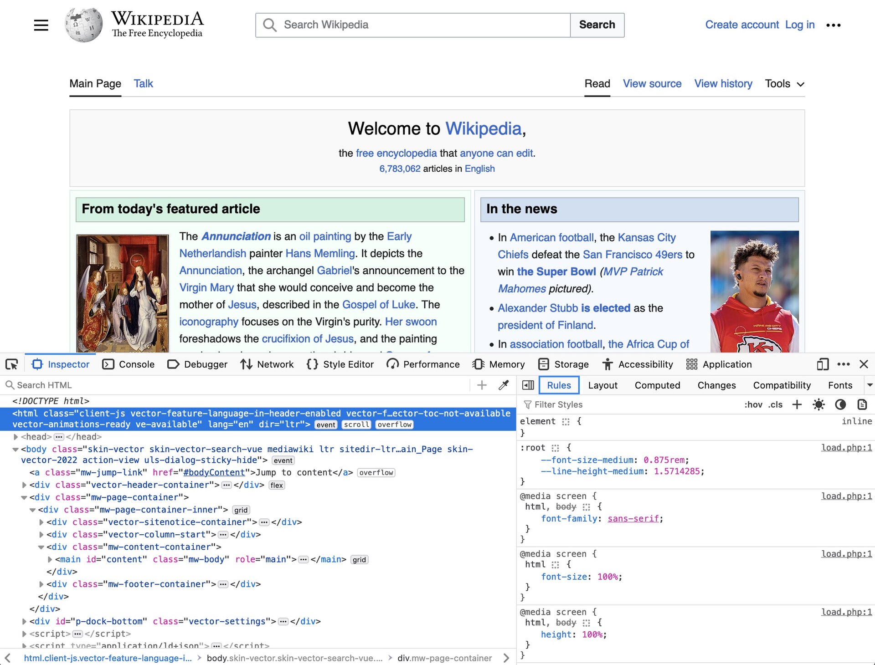Open the Computed styles tab
The width and height of the screenshot is (875, 665).
(x=657, y=385)
